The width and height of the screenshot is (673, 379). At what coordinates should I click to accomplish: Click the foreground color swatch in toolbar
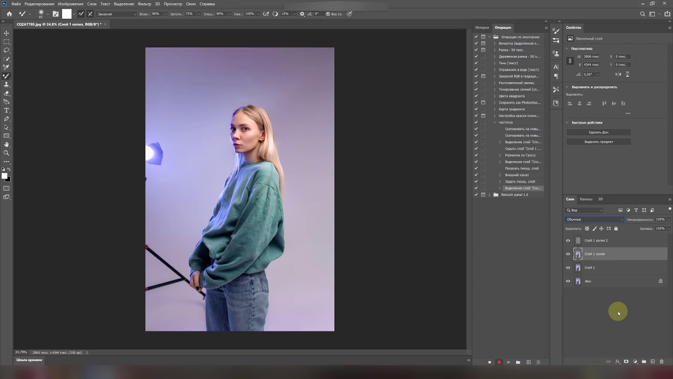coord(4,176)
